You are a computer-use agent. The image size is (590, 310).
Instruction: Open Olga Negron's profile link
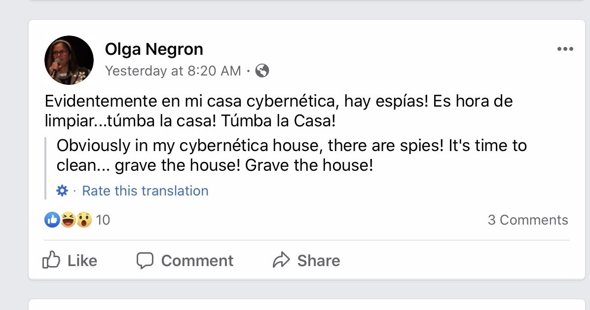tap(153, 49)
